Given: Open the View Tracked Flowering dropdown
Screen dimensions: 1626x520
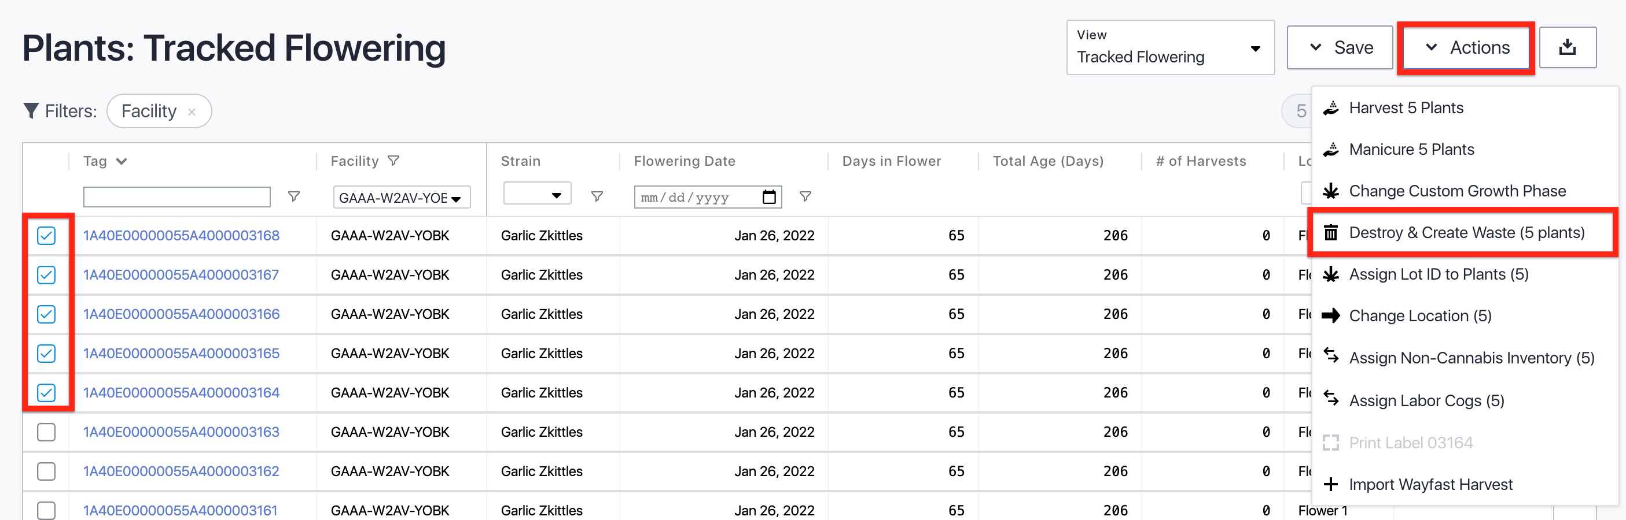Looking at the screenshot, I should click(1169, 47).
